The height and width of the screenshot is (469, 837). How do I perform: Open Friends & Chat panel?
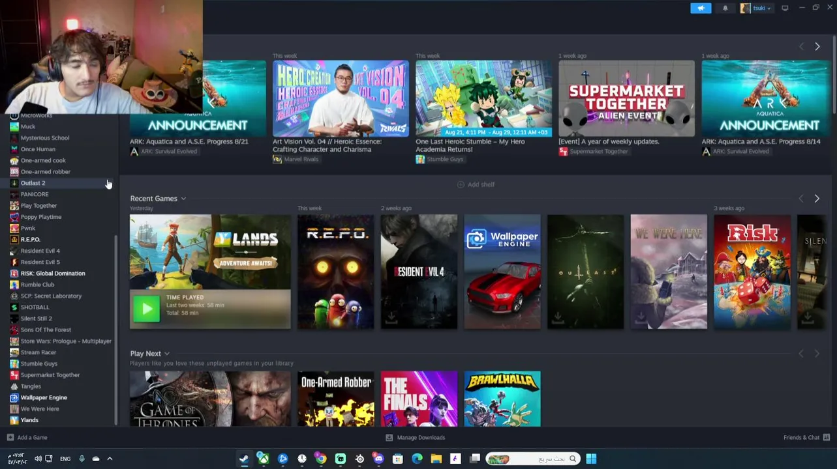[x=806, y=437]
